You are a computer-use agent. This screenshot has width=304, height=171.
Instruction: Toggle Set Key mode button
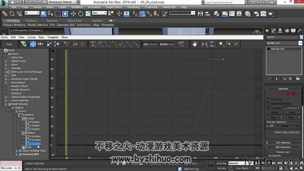click(x=222, y=168)
